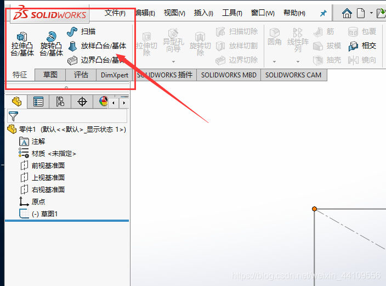Select the Shell (抽壳) tool
Image resolution: width=386 pixels, height=286 pixels.
tap(327, 60)
